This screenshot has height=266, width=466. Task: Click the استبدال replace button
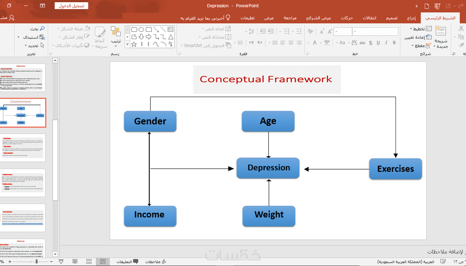click(32, 37)
